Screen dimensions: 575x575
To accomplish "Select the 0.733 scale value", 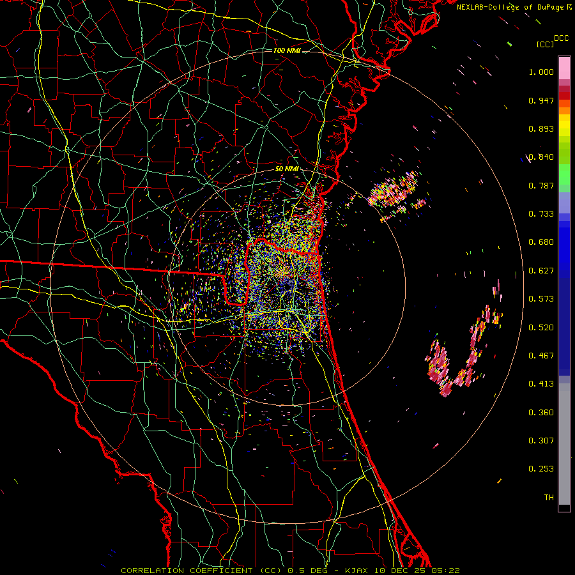I will point(541,214).
